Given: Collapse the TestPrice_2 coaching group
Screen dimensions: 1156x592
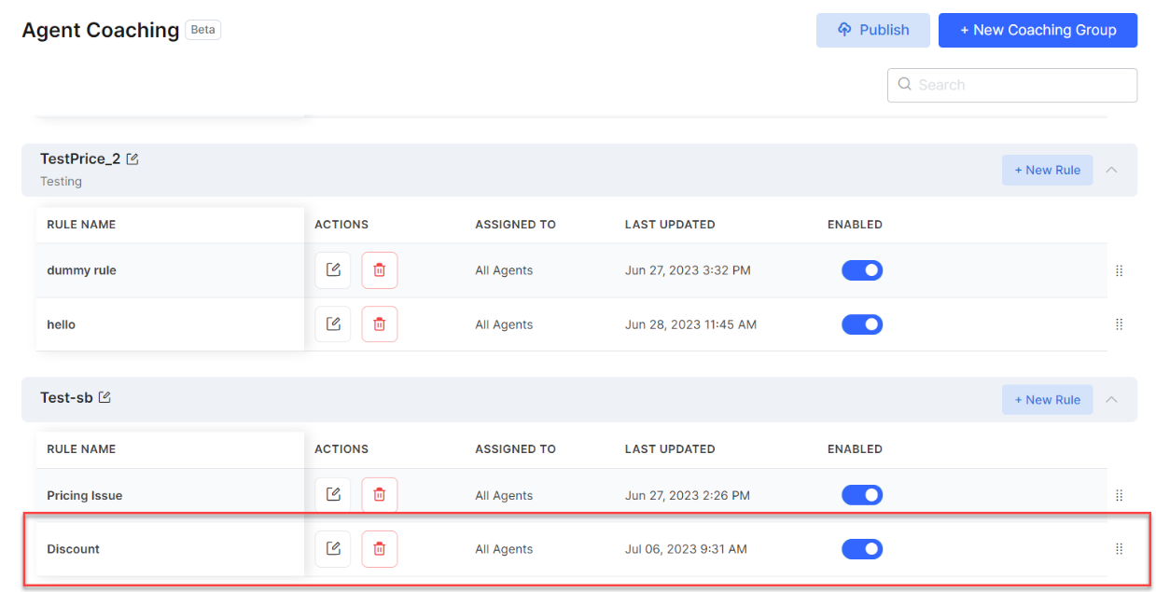Looking at the screenshot, I should (1111, 171).
